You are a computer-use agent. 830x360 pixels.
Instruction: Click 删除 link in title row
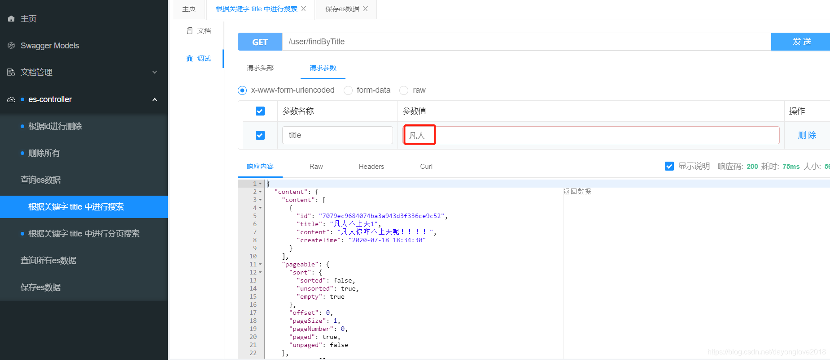(807, 135)
